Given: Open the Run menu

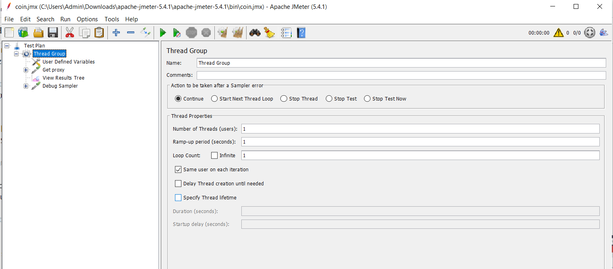Looking at the screenshot, I should coord(66,19).
